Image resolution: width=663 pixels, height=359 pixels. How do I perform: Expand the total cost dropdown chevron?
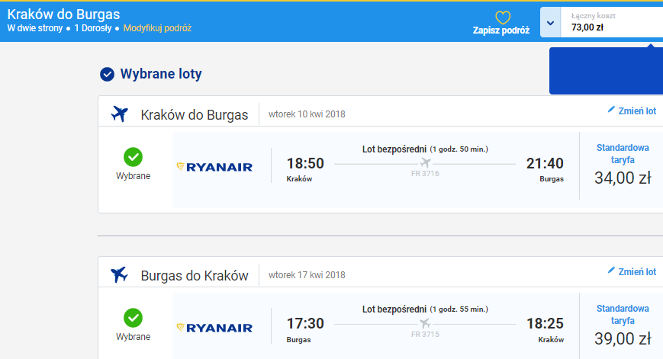(x=551, y=23)
